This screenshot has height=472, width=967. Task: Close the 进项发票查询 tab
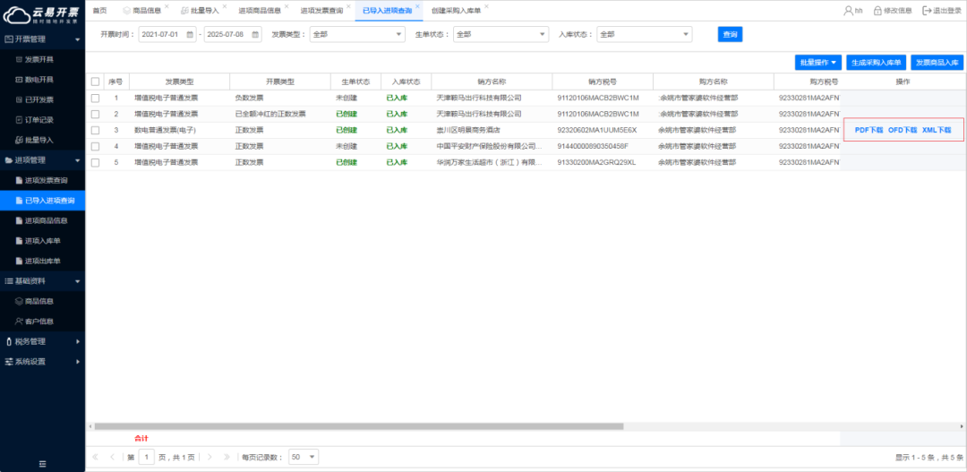coord(348,7)
